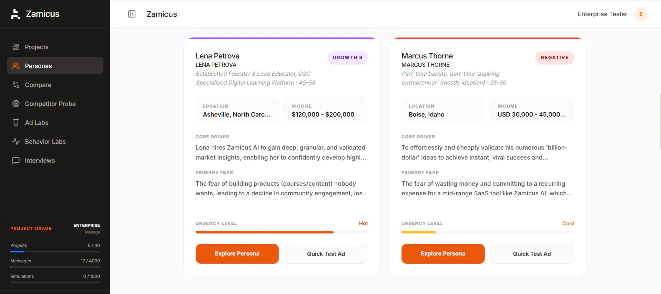Open Ad Labs from the sidebar
661x294 pixels.
tap(55, 122)
